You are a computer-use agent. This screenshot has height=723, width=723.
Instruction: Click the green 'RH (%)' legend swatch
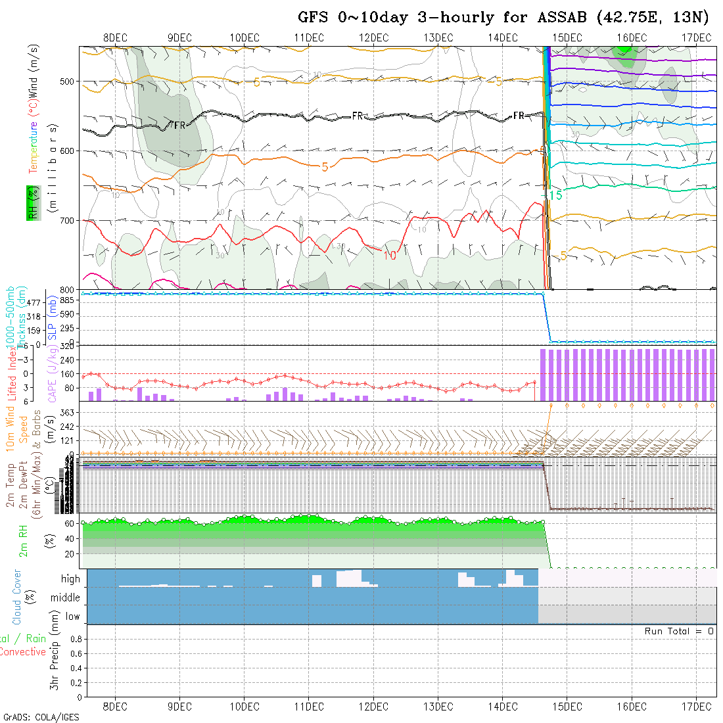[x=34, y=203]
